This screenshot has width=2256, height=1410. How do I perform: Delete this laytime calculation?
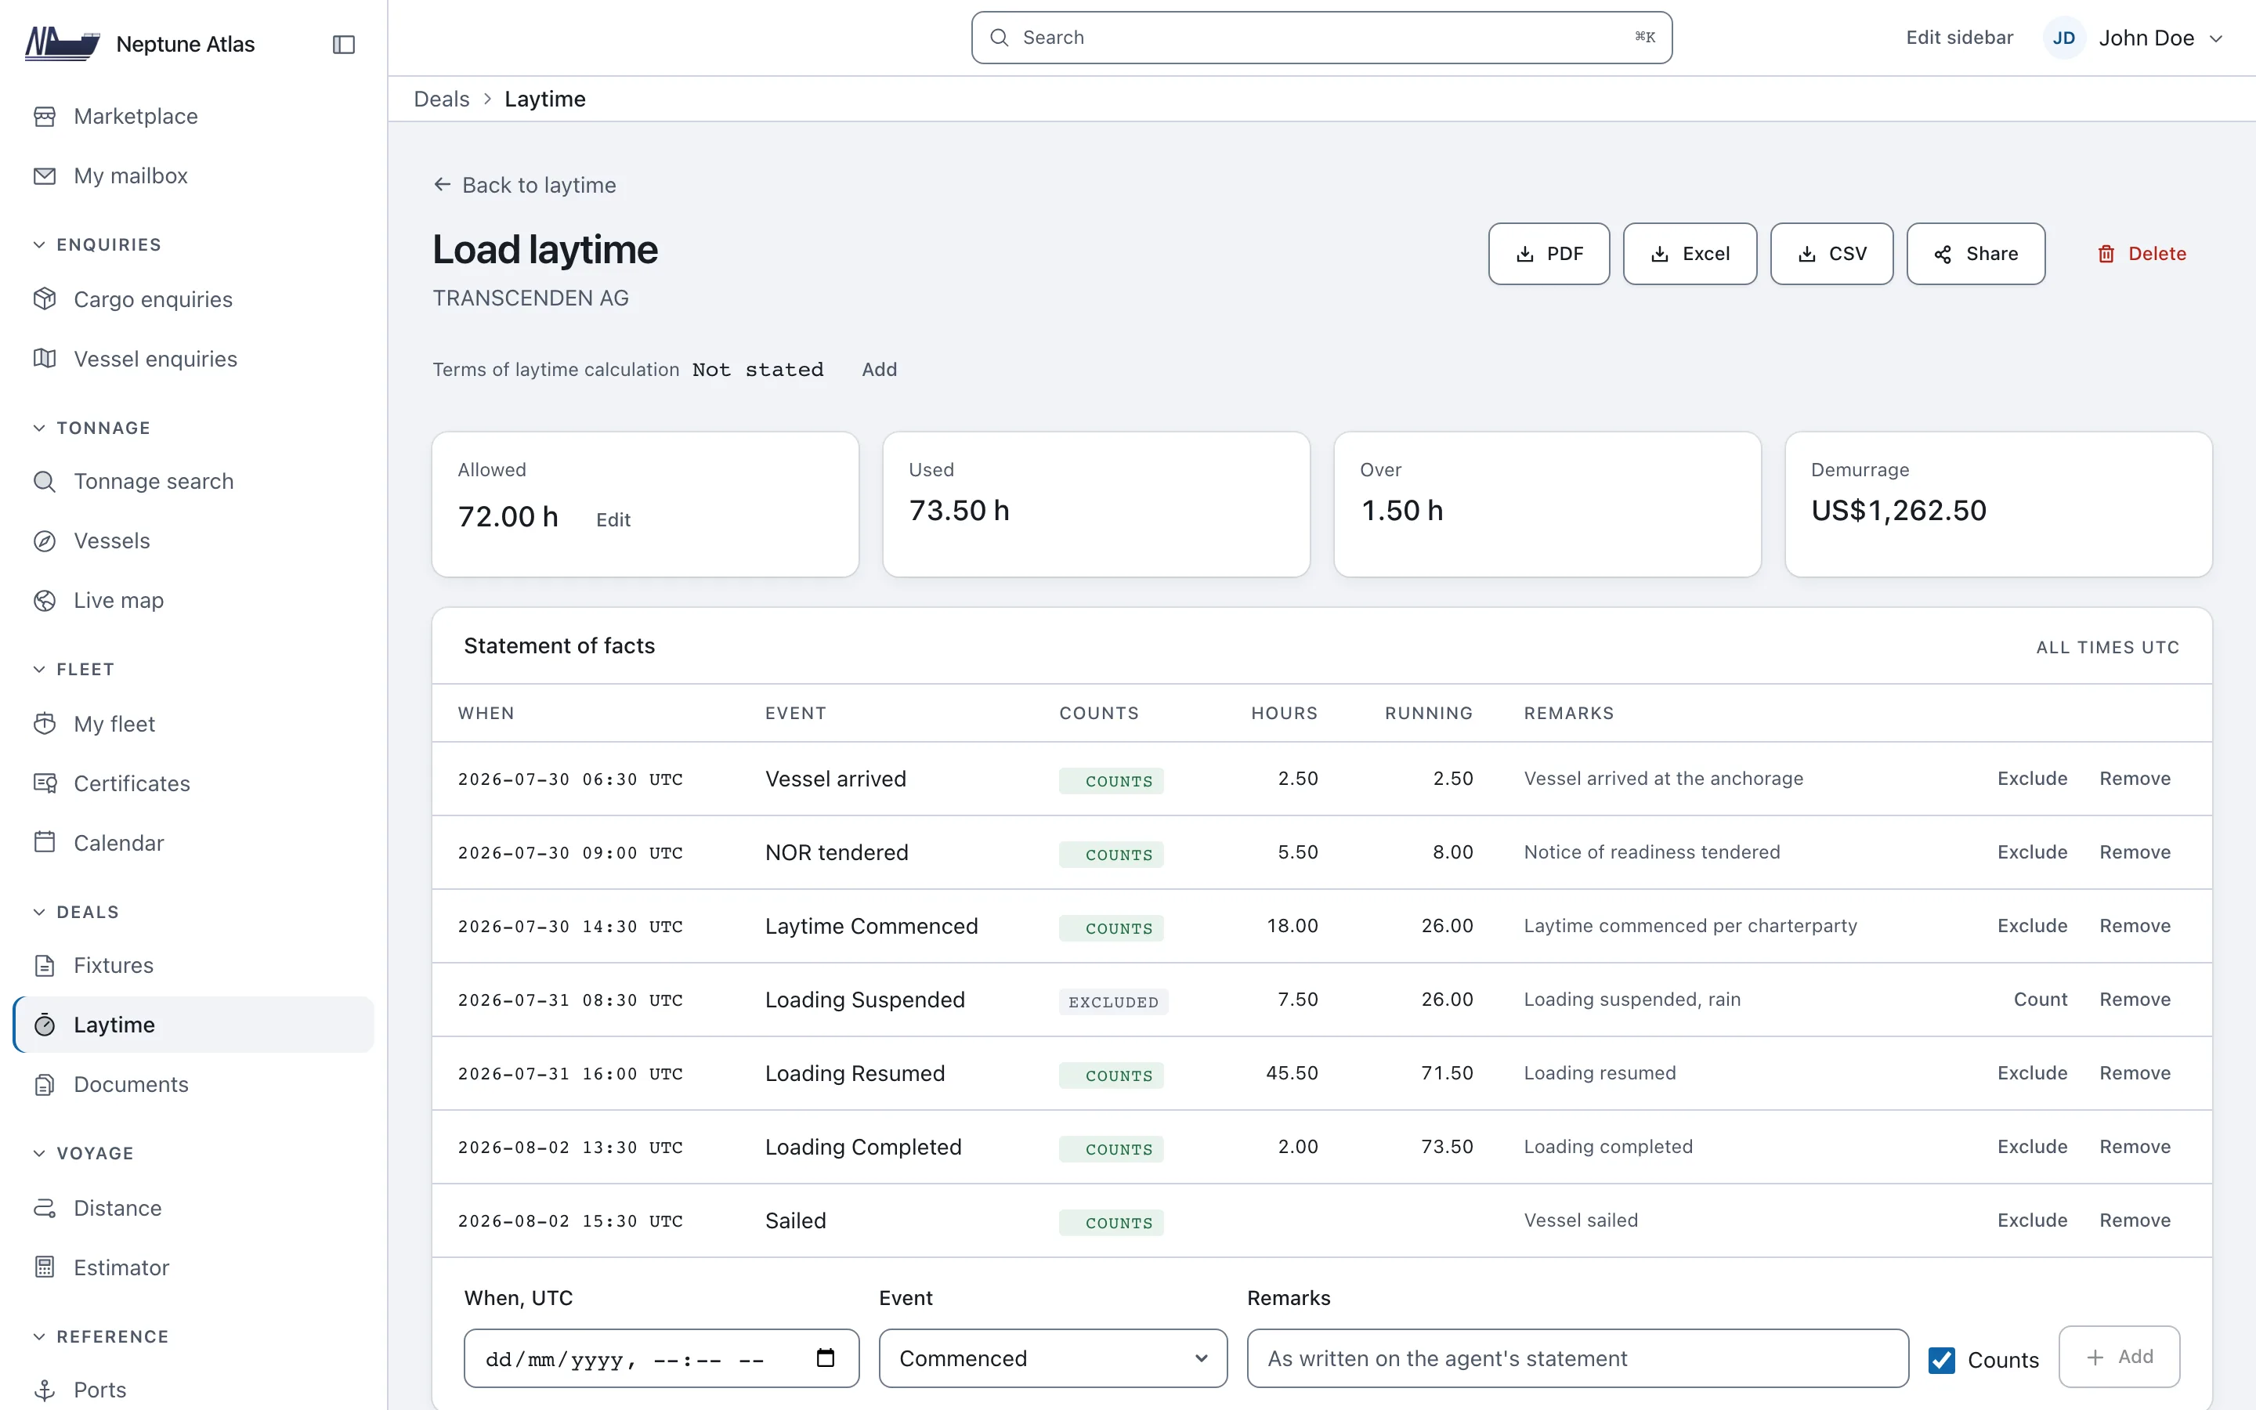tap(2142, 254)
